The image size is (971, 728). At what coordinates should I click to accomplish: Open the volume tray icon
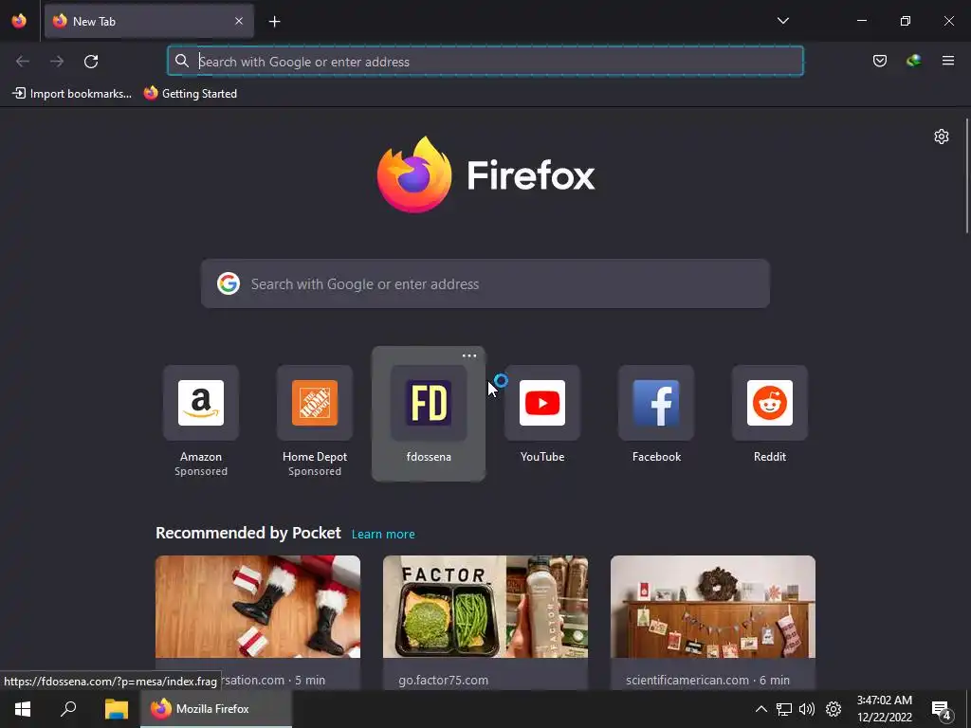[x=807, y=709]
